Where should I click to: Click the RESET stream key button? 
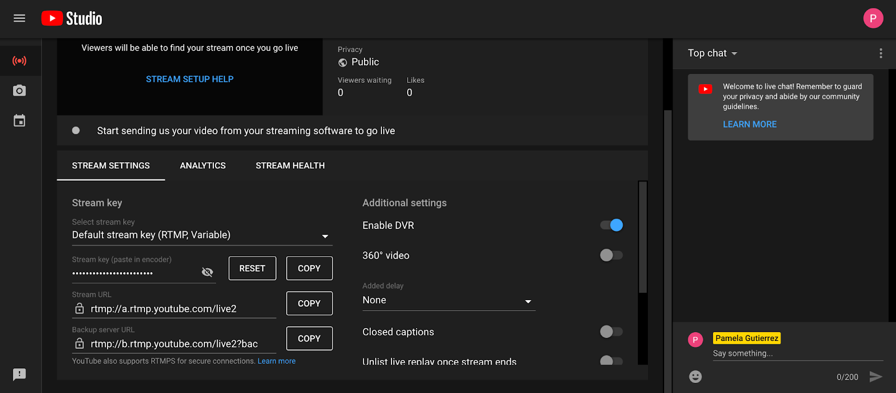click(x=253, y=268)
